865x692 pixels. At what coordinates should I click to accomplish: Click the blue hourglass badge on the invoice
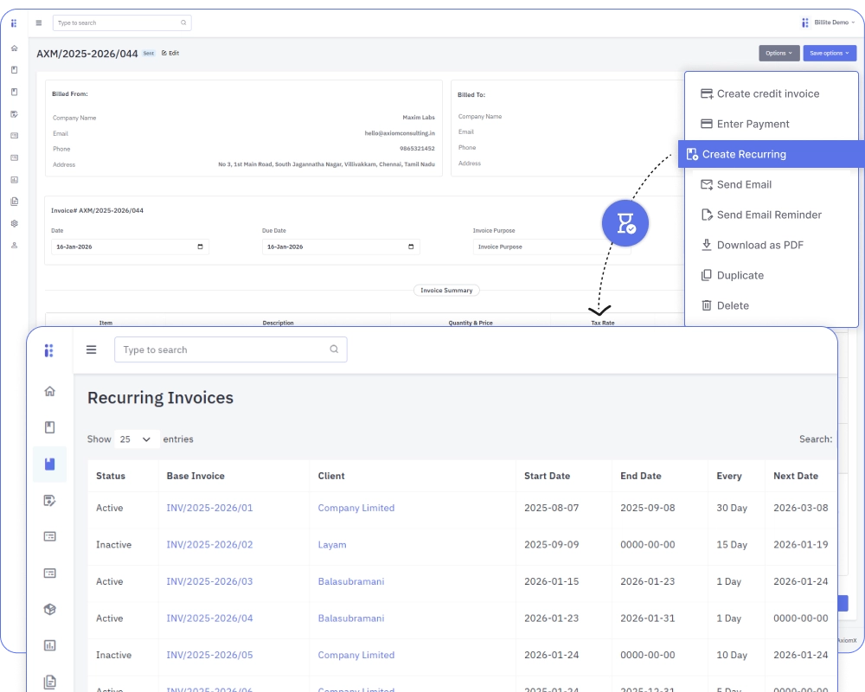pos(625,223)
